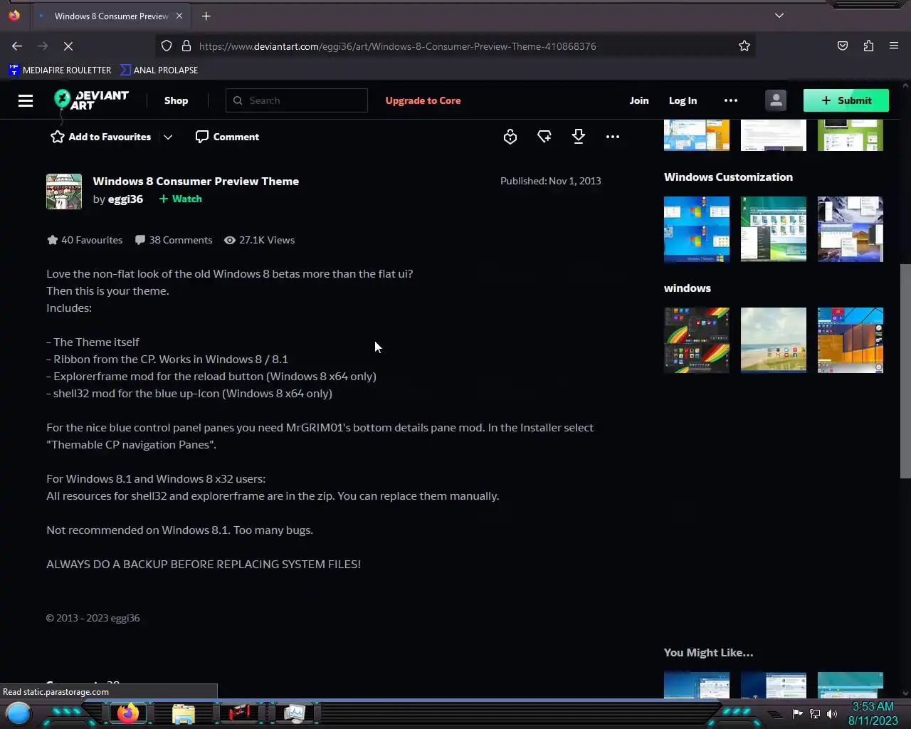Open the red taskbar app icon
The height and width of the screenshot is (729, 911).
[x=239, y=713]
